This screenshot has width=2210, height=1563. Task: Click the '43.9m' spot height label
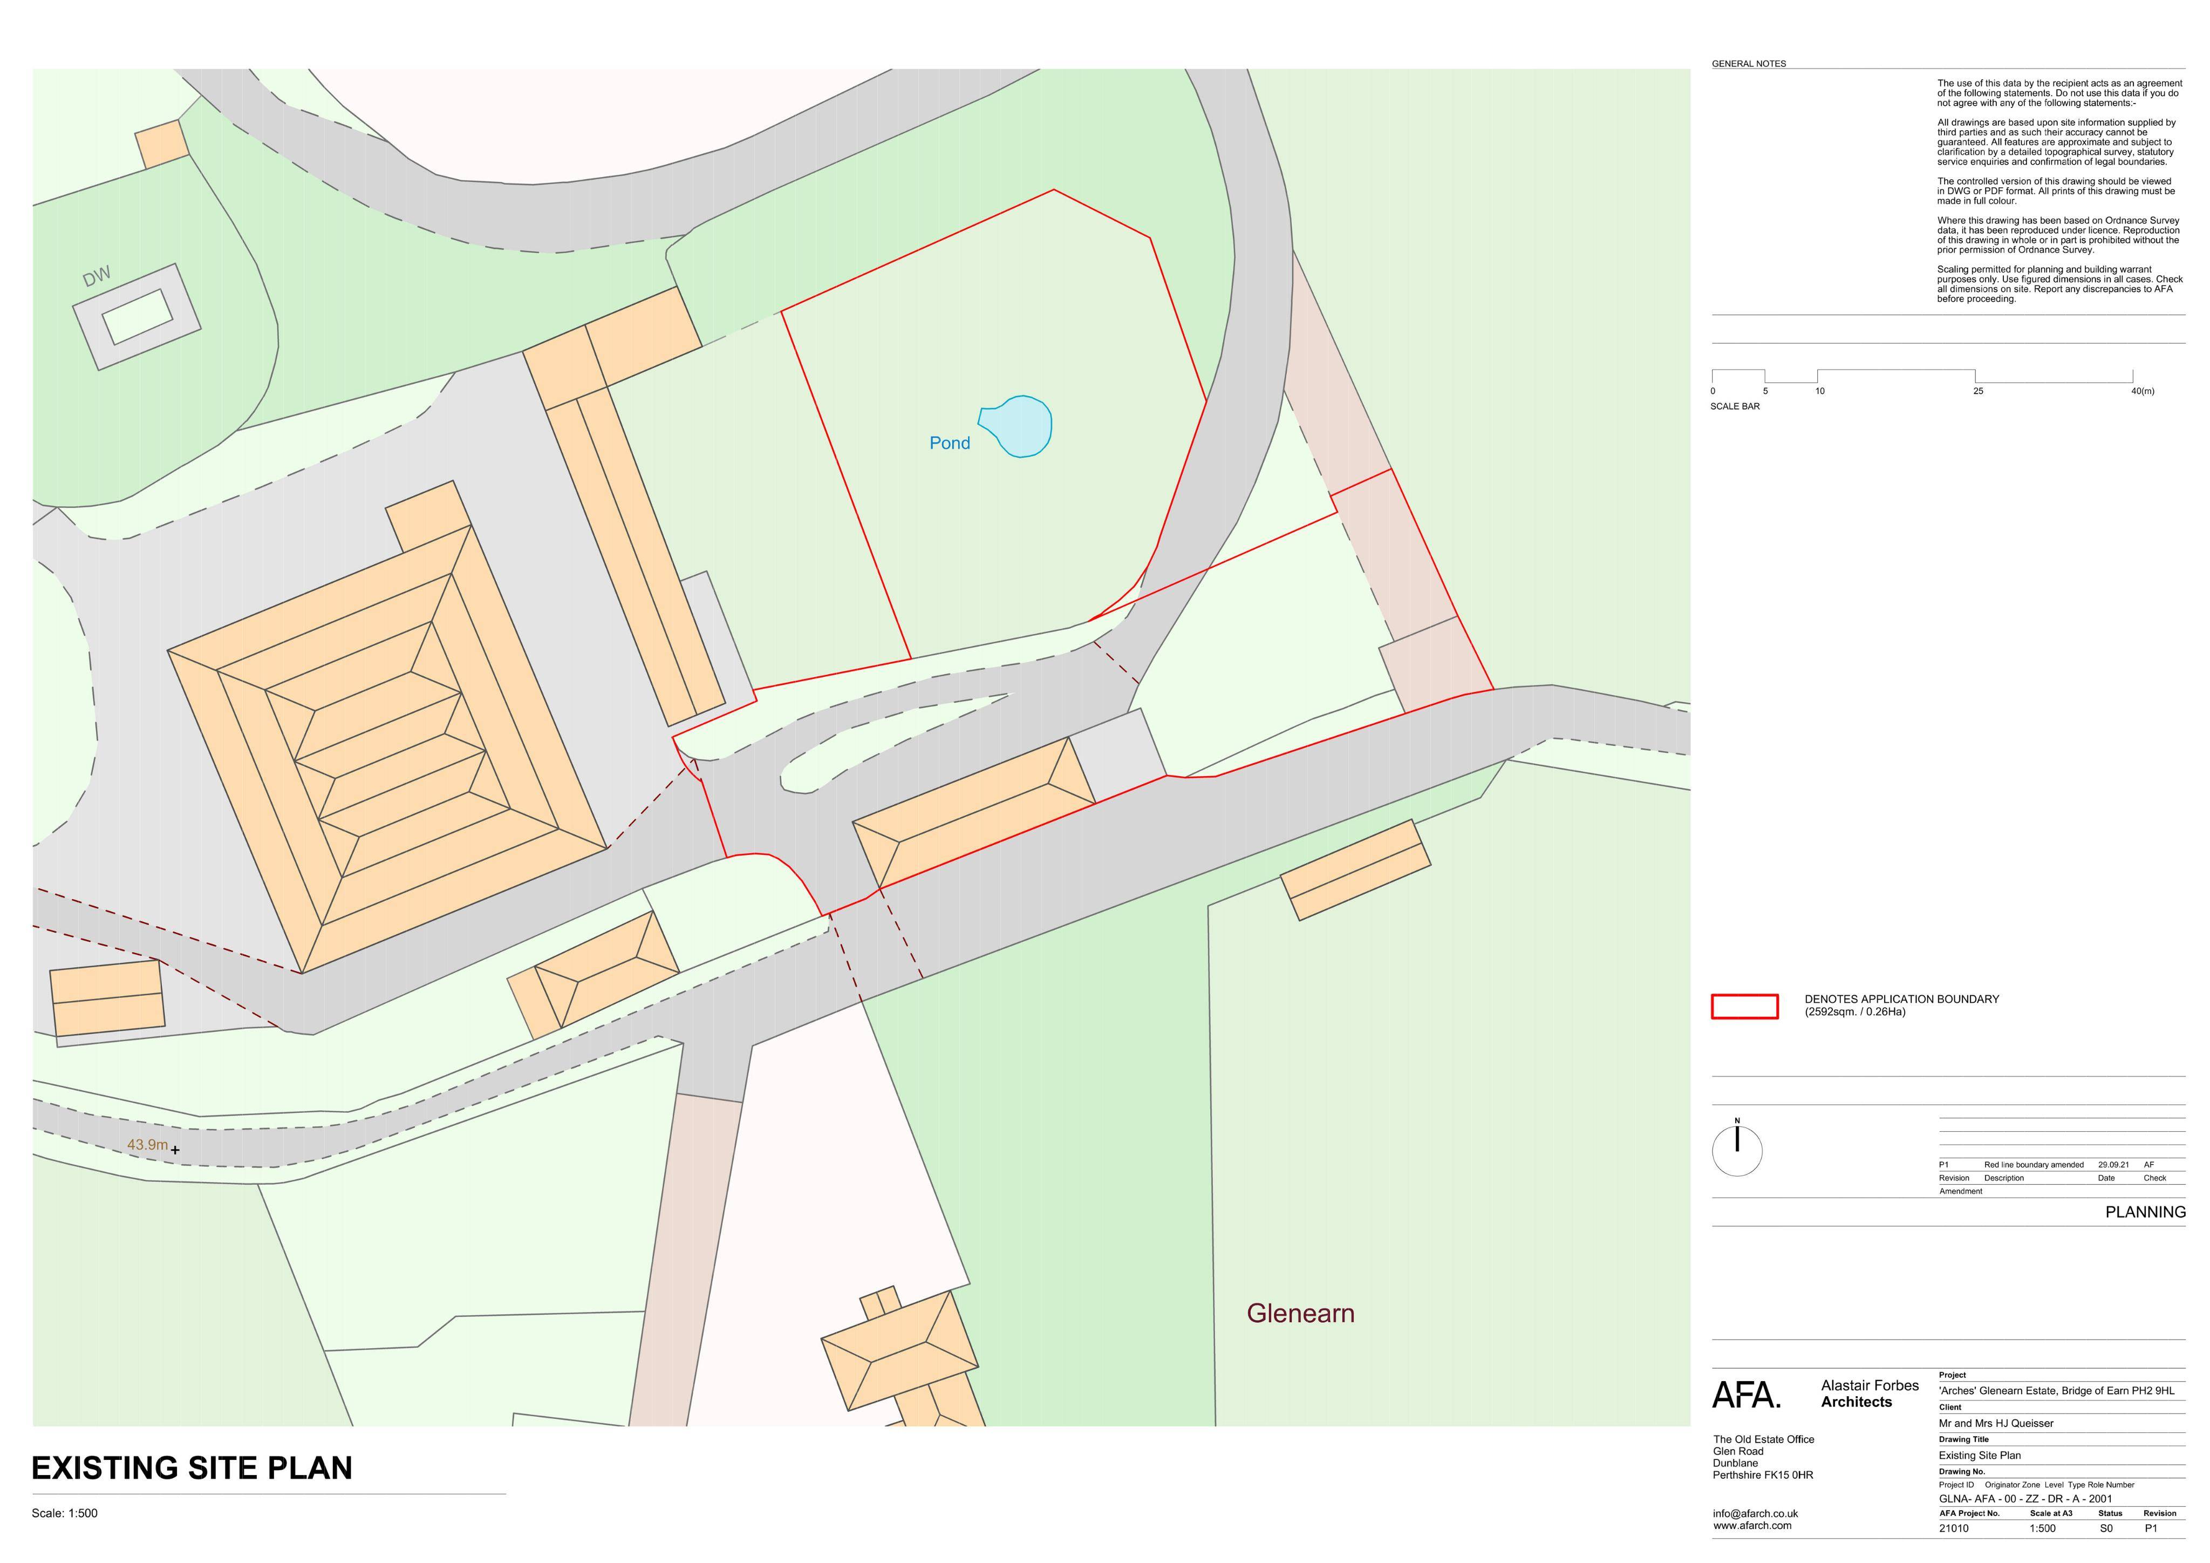tap(147, 1145)
